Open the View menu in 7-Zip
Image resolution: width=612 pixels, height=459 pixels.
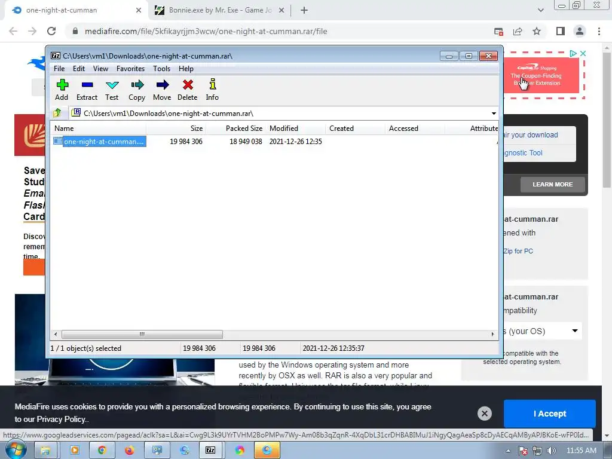click(100, 69)
